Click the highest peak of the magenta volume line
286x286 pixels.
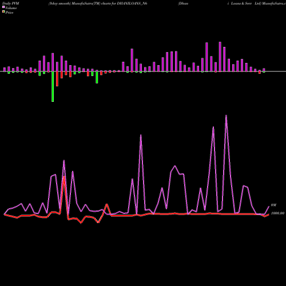pyautogui.click(x=226, y=116)
